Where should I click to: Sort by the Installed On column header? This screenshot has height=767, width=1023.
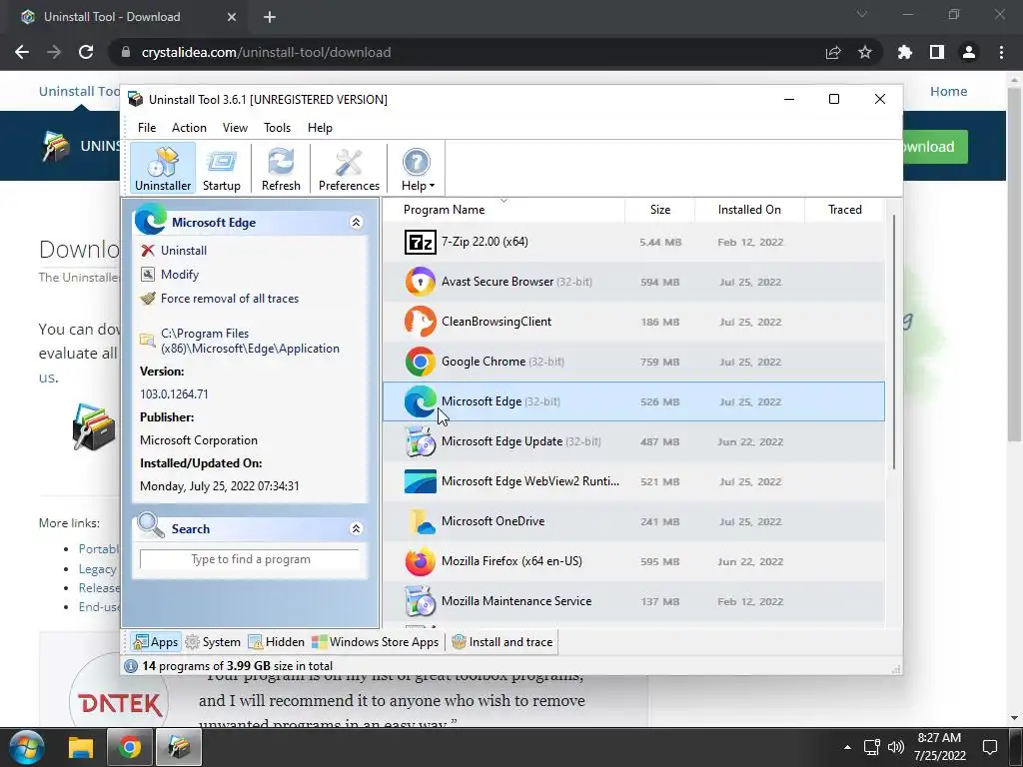[749, 210]
